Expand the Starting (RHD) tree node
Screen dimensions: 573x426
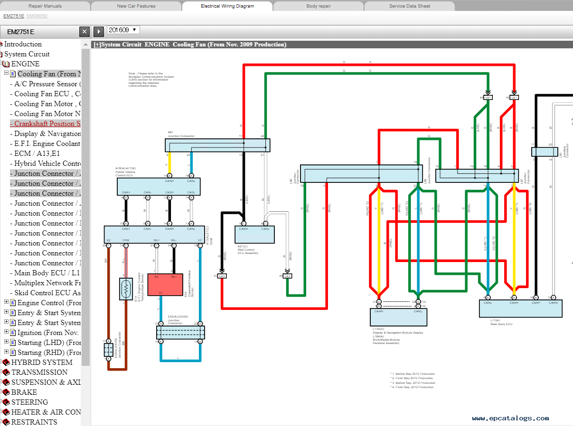point(7,352)
